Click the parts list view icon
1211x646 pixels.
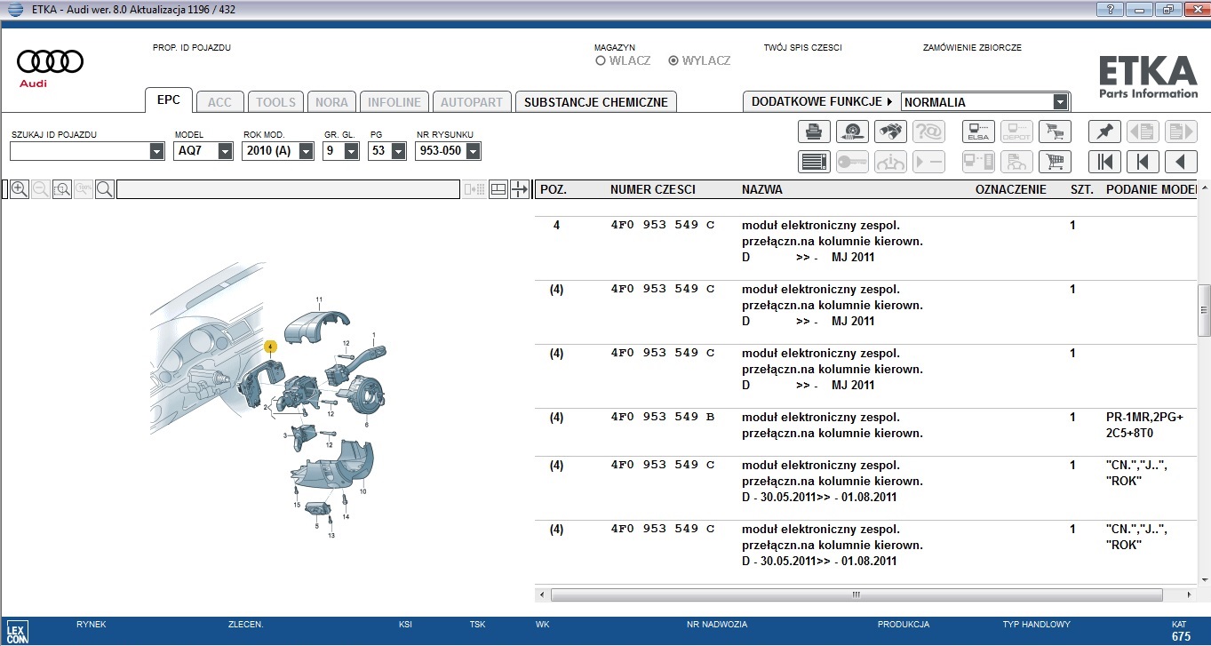click(x=813, y=162)
